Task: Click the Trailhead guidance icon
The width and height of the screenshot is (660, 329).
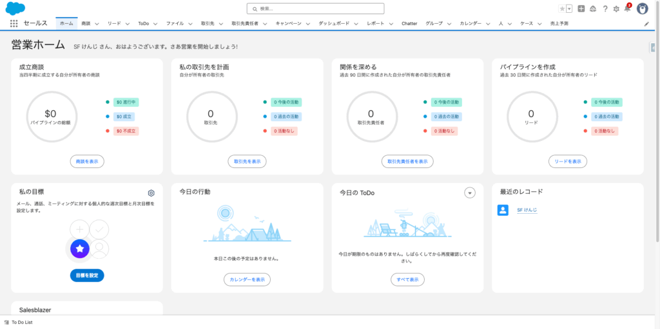Action: click(x=593, y=8)
